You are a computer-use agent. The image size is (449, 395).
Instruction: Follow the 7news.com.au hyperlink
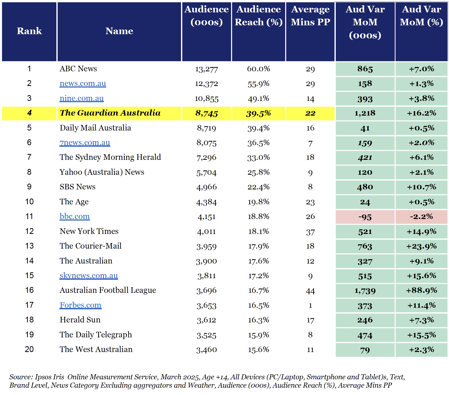pyautogui.click(x=85, y=143)
